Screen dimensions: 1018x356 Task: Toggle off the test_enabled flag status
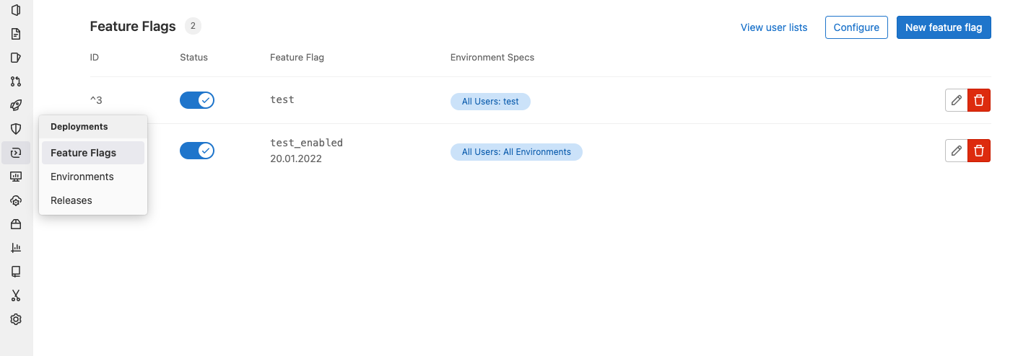point(197,151)
